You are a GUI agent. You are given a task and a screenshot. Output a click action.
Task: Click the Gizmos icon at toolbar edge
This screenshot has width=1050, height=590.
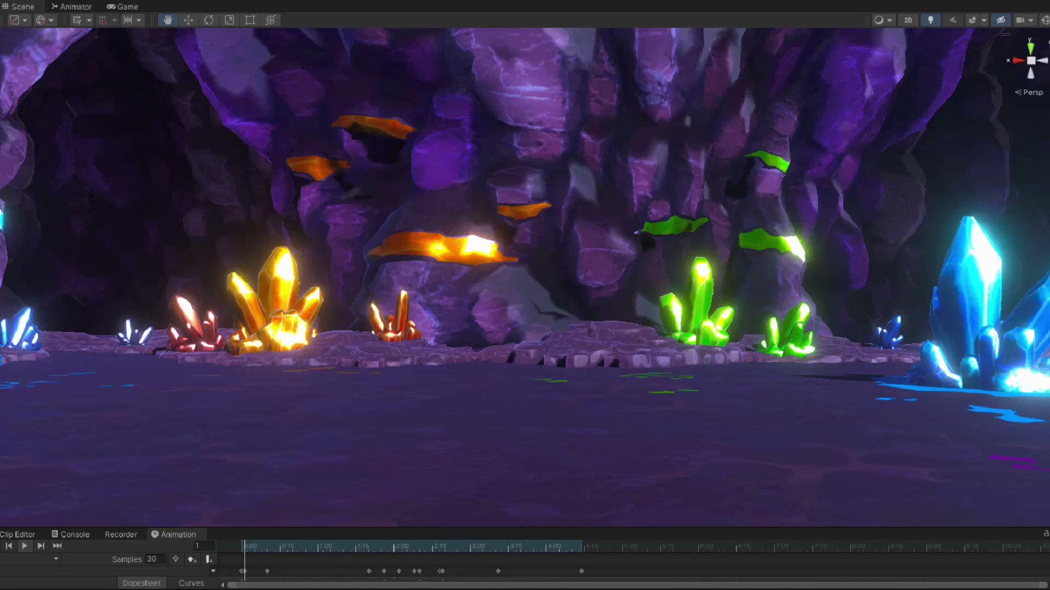coord(1045,20)
